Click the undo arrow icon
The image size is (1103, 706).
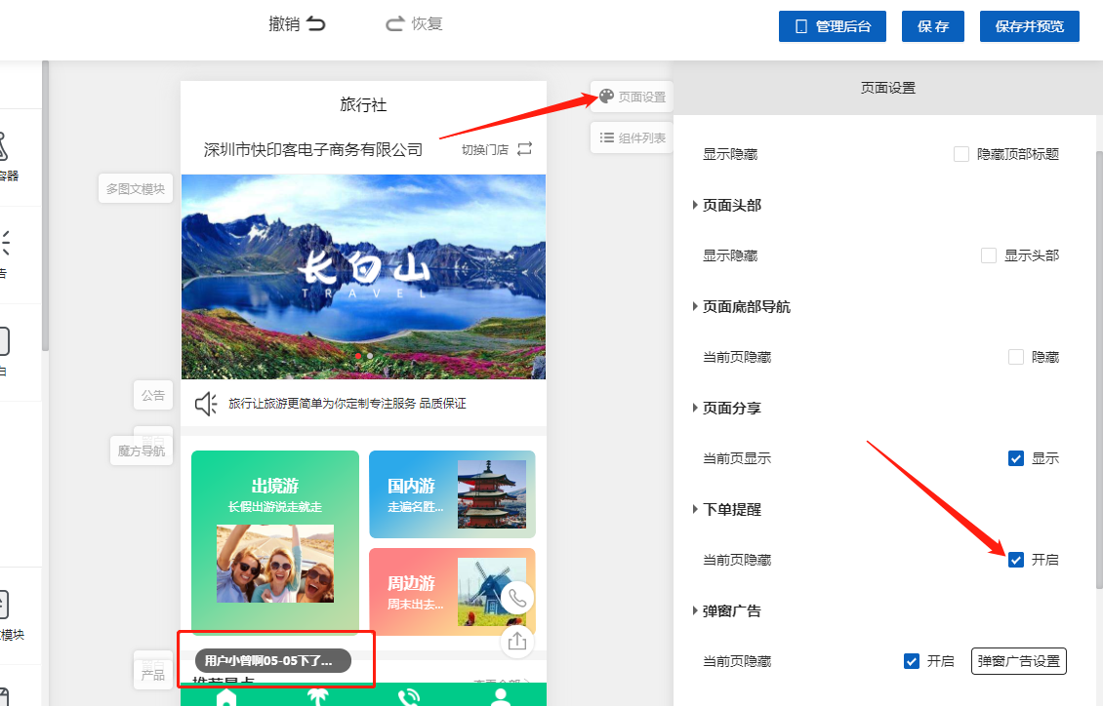pos(315,24)
